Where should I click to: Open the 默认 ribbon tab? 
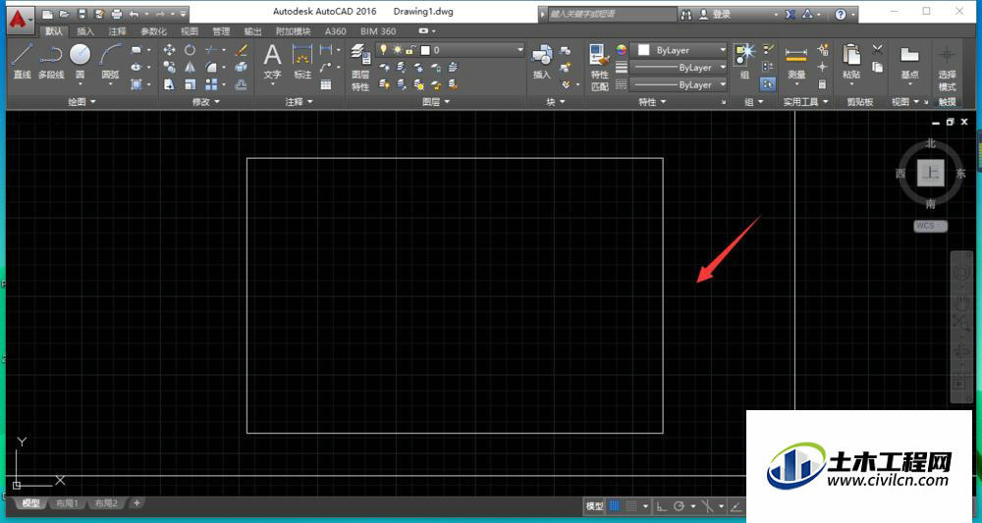pos(54,31)
